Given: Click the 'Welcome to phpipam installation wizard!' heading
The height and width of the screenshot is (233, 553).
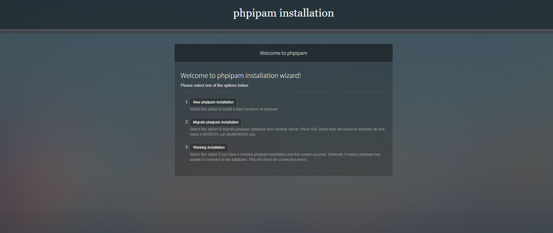Looking at the screenshot, I should coord(241,76).
